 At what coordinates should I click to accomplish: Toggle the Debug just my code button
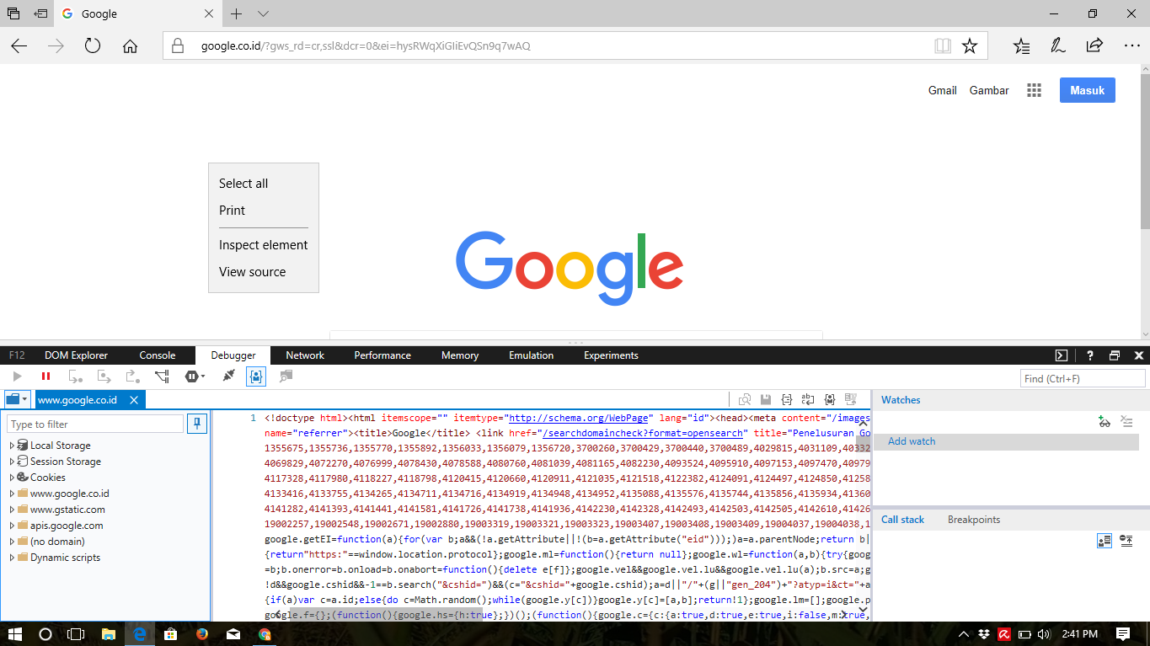(256, 376)
